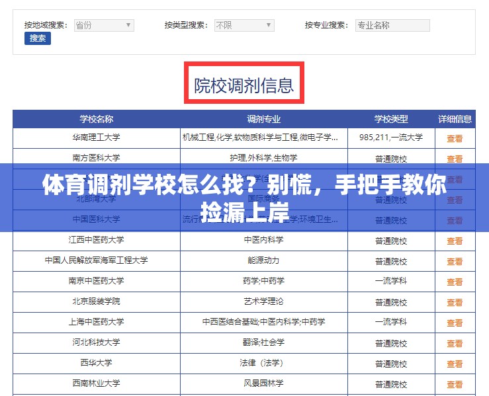The width and height of the screenshot is (489, 396).
Task: Click 查看 in the 西华大学 row
Action: point(455,364)
